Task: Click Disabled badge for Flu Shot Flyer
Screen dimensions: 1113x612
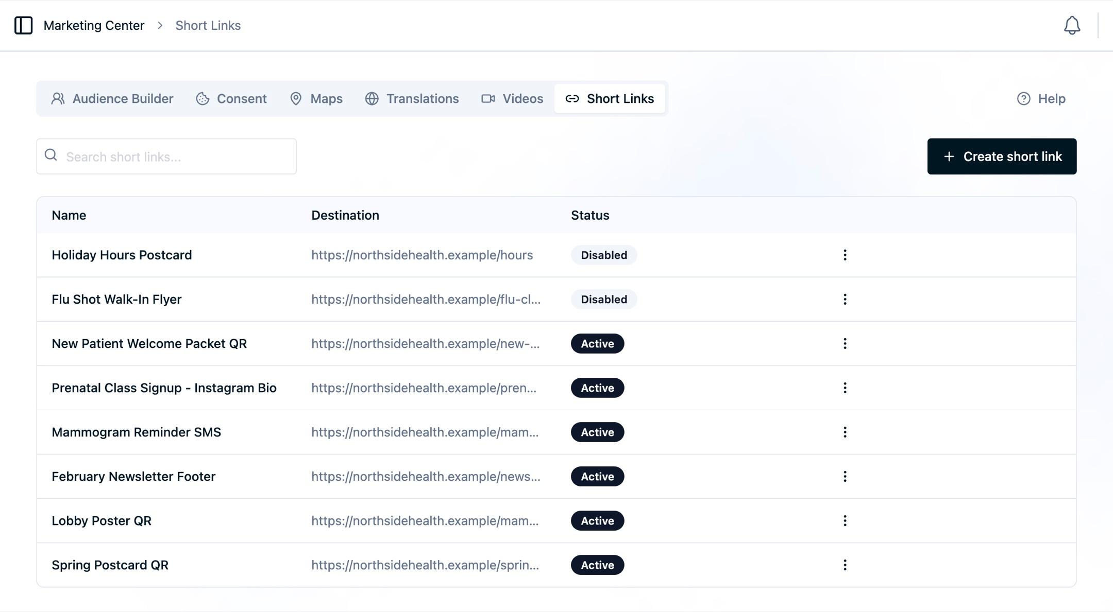Action: click(x=604, y=300)
